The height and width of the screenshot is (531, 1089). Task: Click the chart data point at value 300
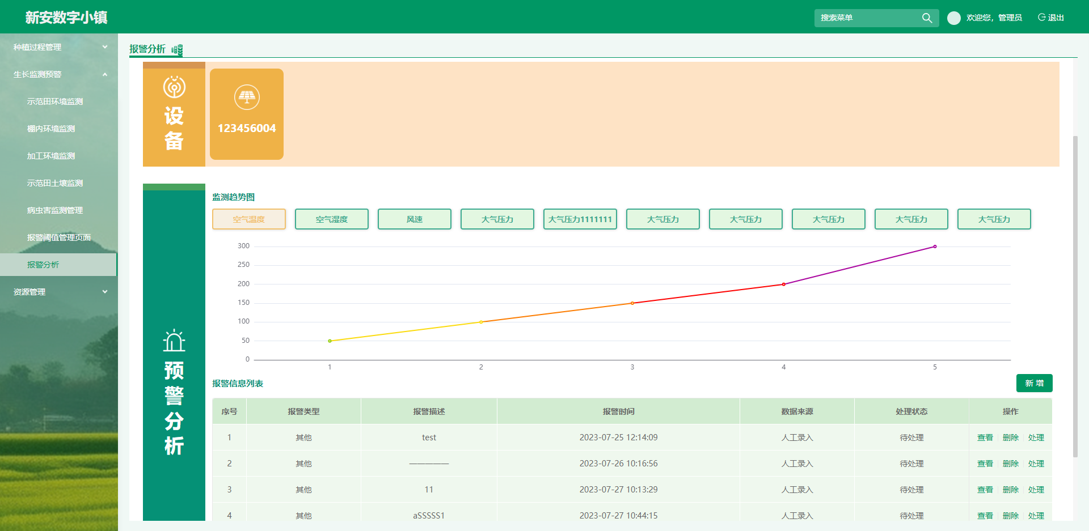pyautogui.click(x=935, y=247)
